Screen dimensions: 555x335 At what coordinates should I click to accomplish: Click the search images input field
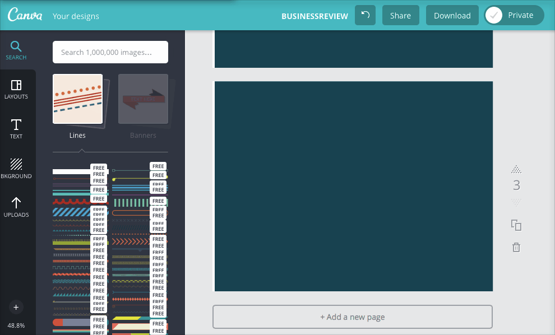[x=110, y=52]
